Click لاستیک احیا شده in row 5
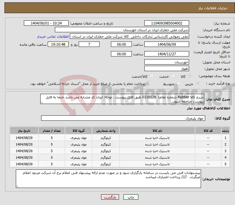This screenshot has width=235, height=205. 157,164
